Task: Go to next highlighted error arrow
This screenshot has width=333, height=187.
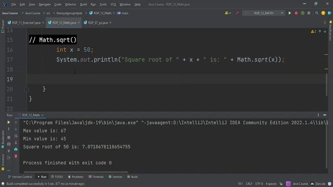Action: click(x=325, y=31)
